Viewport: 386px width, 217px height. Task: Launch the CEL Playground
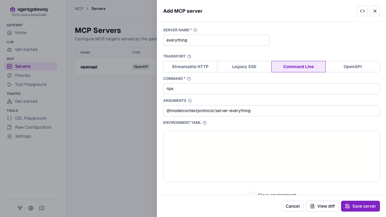(31, 118)
